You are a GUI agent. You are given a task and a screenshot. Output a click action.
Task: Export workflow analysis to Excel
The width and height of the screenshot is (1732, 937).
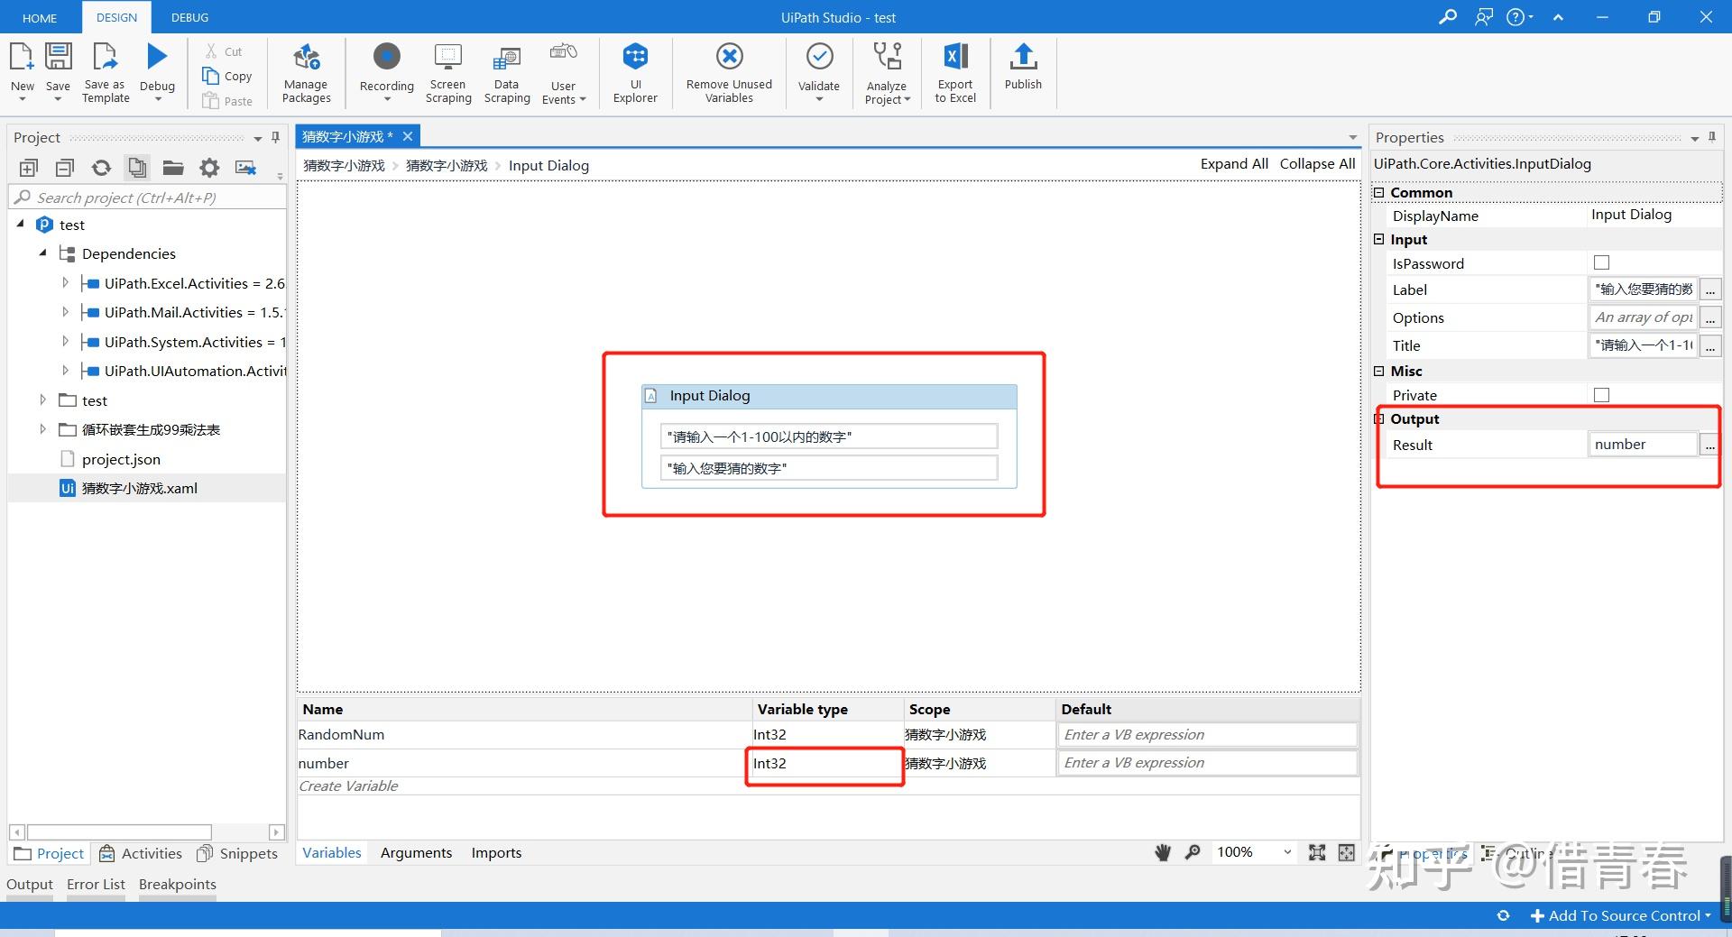click(x=954, y=72)
